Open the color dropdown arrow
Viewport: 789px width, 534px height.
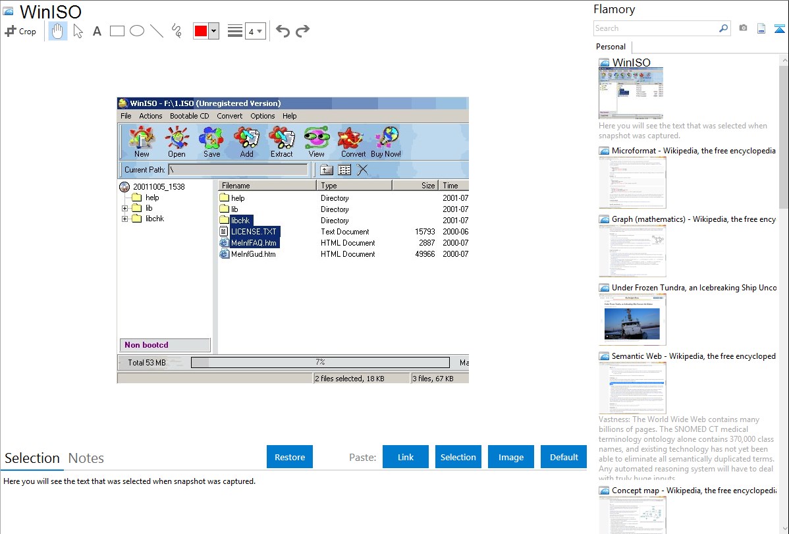click(214, 31)
